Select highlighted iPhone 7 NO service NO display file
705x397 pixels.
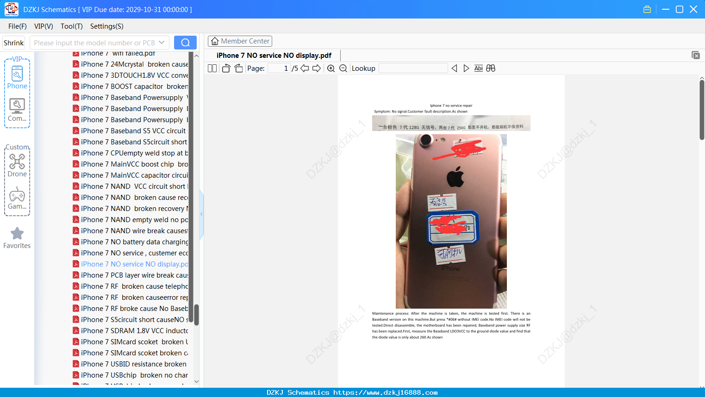click(131, 264)
